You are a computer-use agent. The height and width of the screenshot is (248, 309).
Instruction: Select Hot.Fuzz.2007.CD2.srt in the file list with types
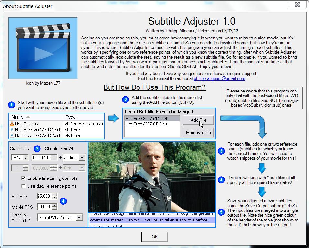[38, 135]
